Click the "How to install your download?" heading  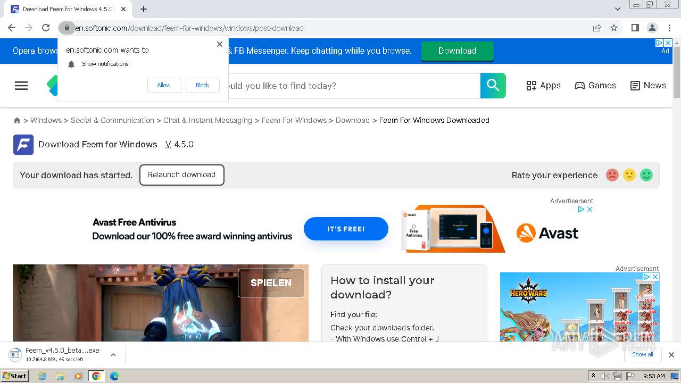[x=382, y=287]
